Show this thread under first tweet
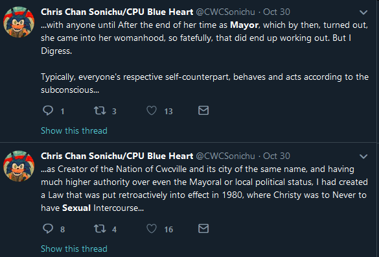Image resolution: width=379 pixels, height=257 pixels. [x=74, y=131]
